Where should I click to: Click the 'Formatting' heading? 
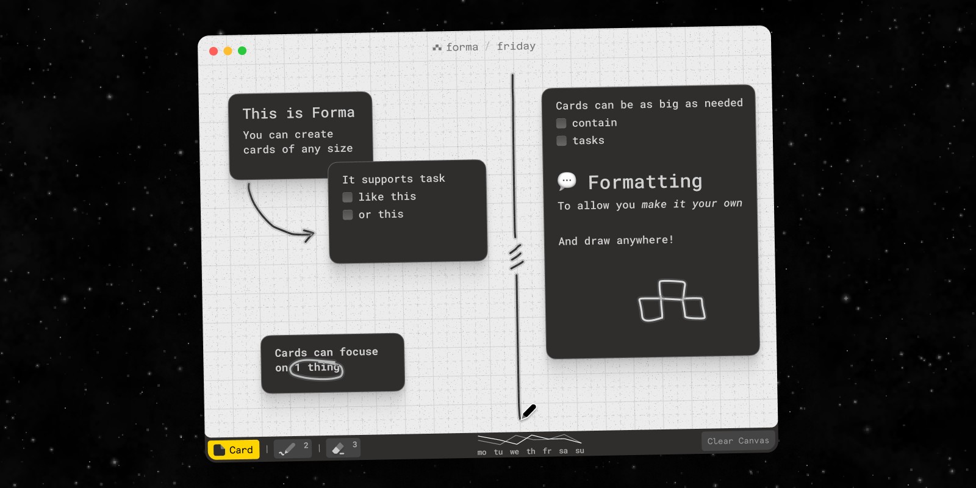645,182
